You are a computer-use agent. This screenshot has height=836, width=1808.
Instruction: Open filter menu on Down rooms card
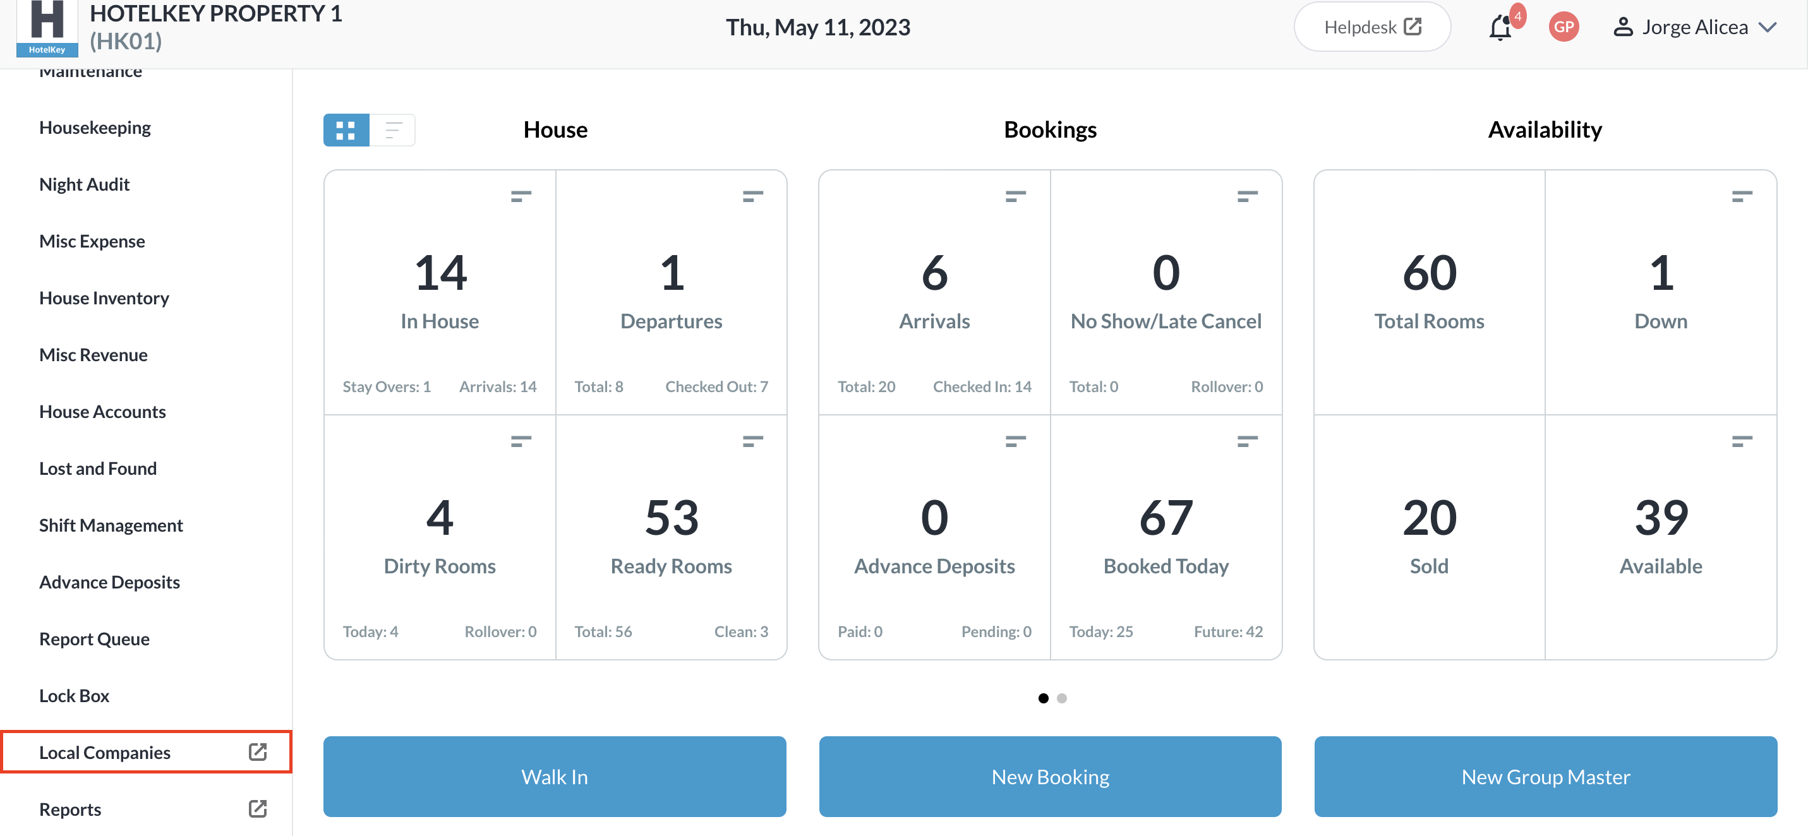(1741, 196)
